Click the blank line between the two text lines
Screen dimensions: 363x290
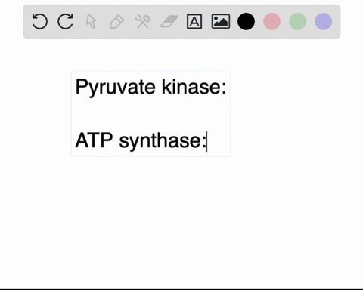(150, 114)
